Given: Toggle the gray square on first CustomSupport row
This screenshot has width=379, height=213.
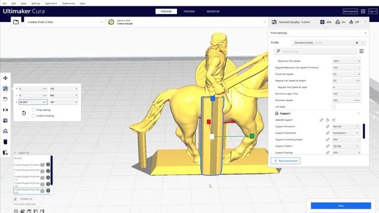Looking at the screenshot, I should tap(42, 164).
